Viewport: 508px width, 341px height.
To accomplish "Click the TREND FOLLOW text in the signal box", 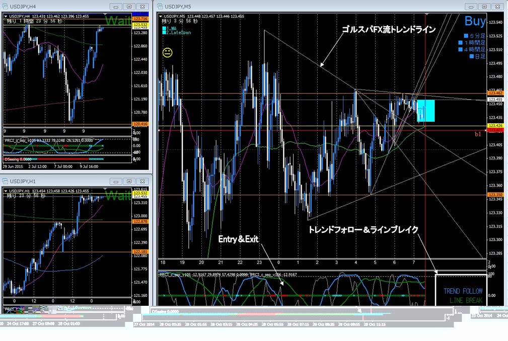I will [463, 291].
